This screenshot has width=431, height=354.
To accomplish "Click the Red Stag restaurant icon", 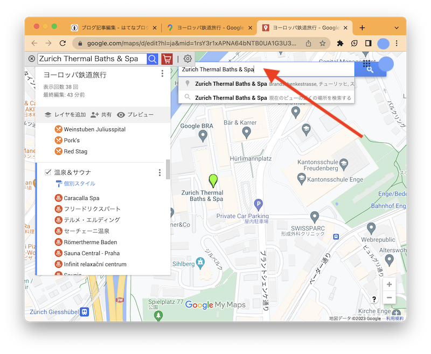I will [x=58, y=151].
